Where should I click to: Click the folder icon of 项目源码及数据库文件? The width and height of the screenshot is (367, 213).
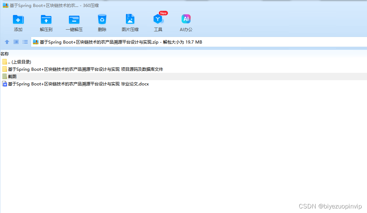tap(5, 69)
